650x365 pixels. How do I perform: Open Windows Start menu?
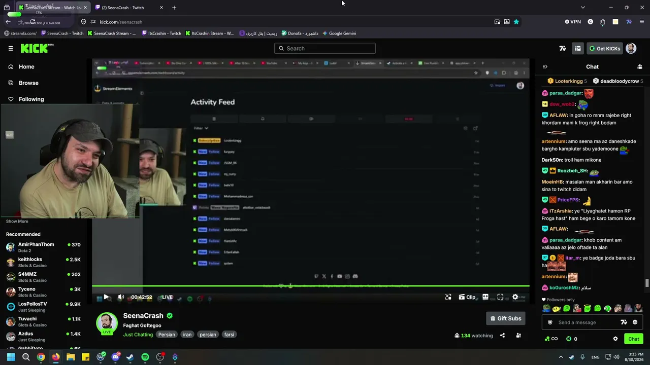tap(11, 357)
